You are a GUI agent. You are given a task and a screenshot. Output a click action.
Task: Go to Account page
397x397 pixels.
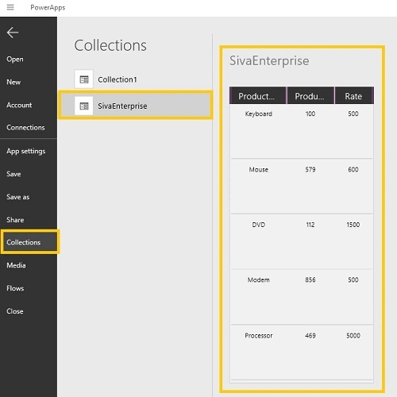click(19, 105)
